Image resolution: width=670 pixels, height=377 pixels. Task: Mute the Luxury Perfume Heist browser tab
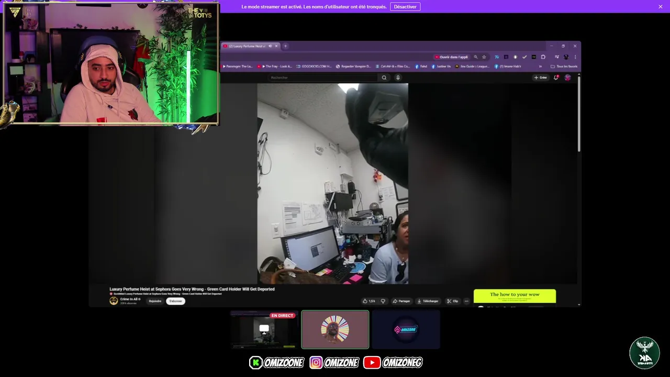point(270,46)
